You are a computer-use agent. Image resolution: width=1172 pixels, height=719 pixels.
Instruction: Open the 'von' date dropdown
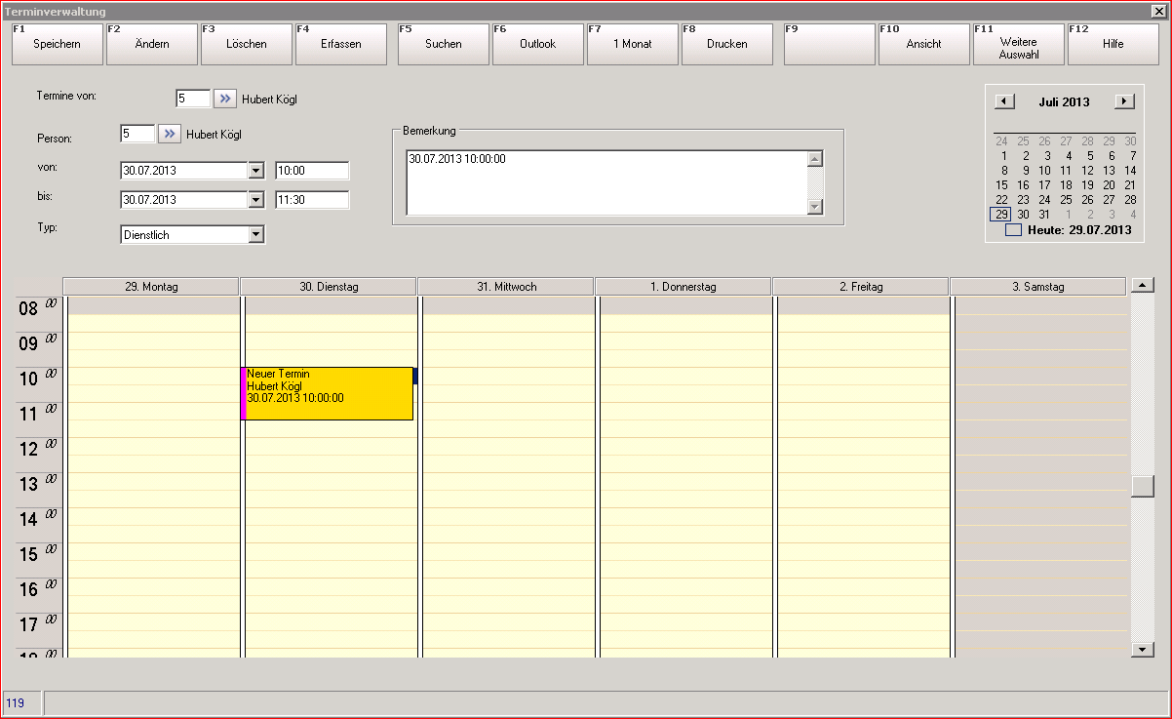(x=255, y=171)
